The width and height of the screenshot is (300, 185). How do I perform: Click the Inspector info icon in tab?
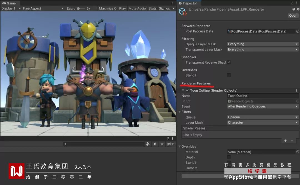click(180, 3)
